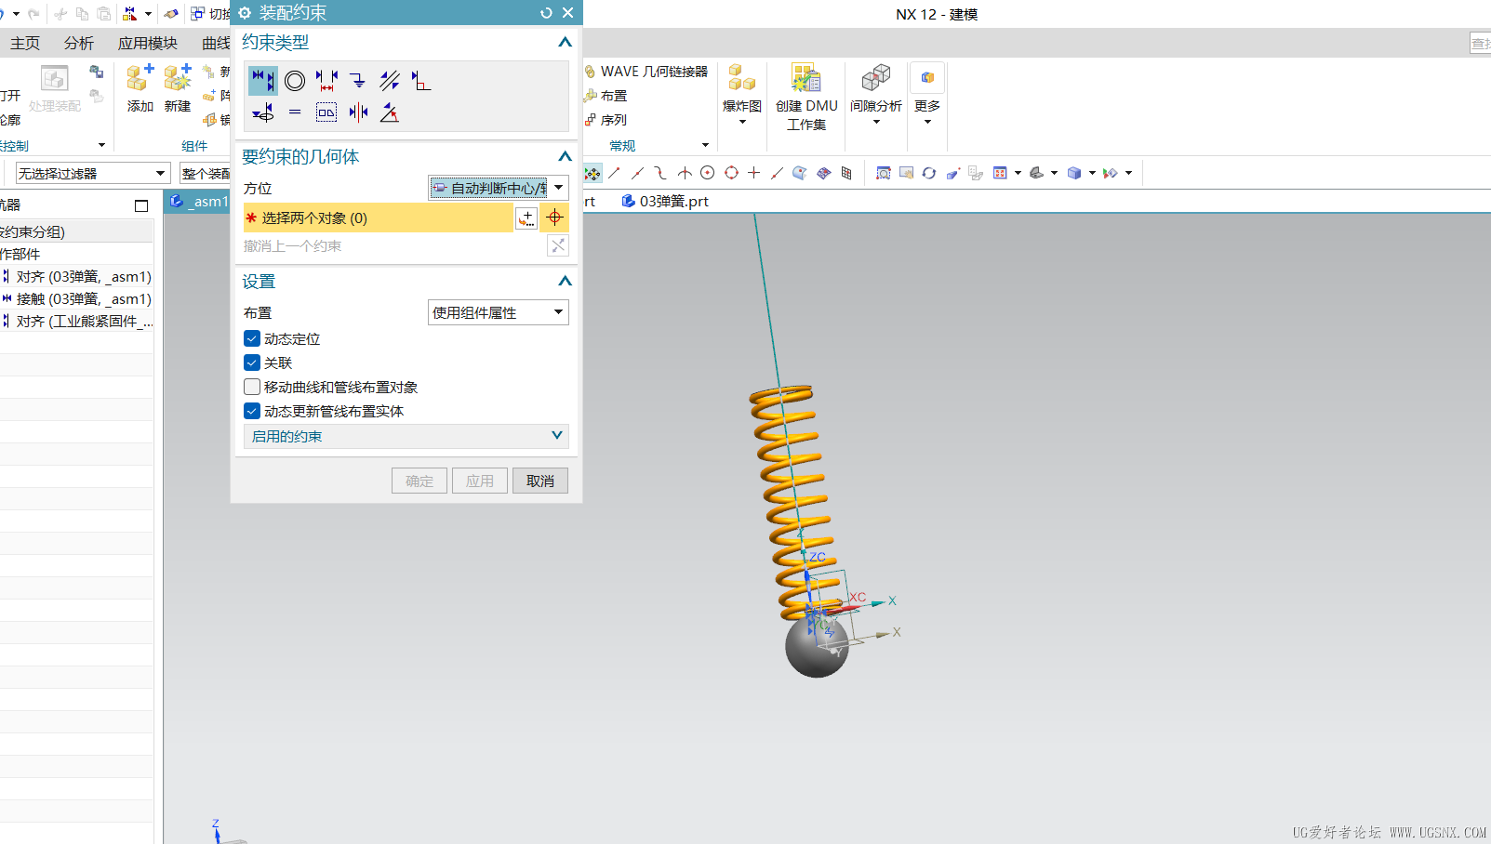Select the Concentric constraint type icon
The height and width of the screenshot is (844, 1491).
coord(295,81)
